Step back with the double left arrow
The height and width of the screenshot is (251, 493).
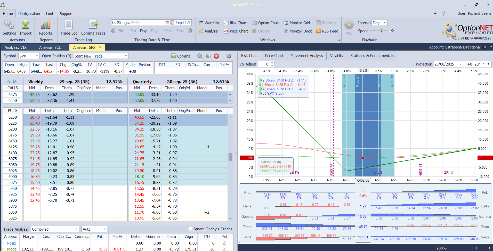coord(113,31)
